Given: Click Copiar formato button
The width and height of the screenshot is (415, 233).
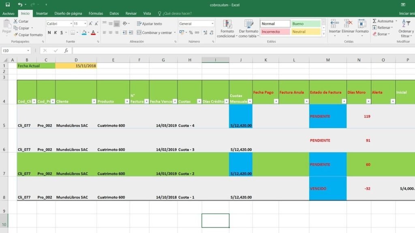Looking at the screenshot, I should tap(28, 35).
